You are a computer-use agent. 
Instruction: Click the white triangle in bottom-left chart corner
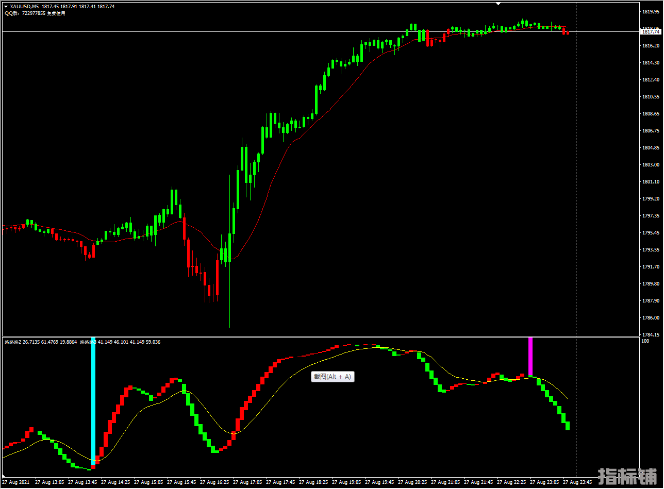(x=5, y=476)
